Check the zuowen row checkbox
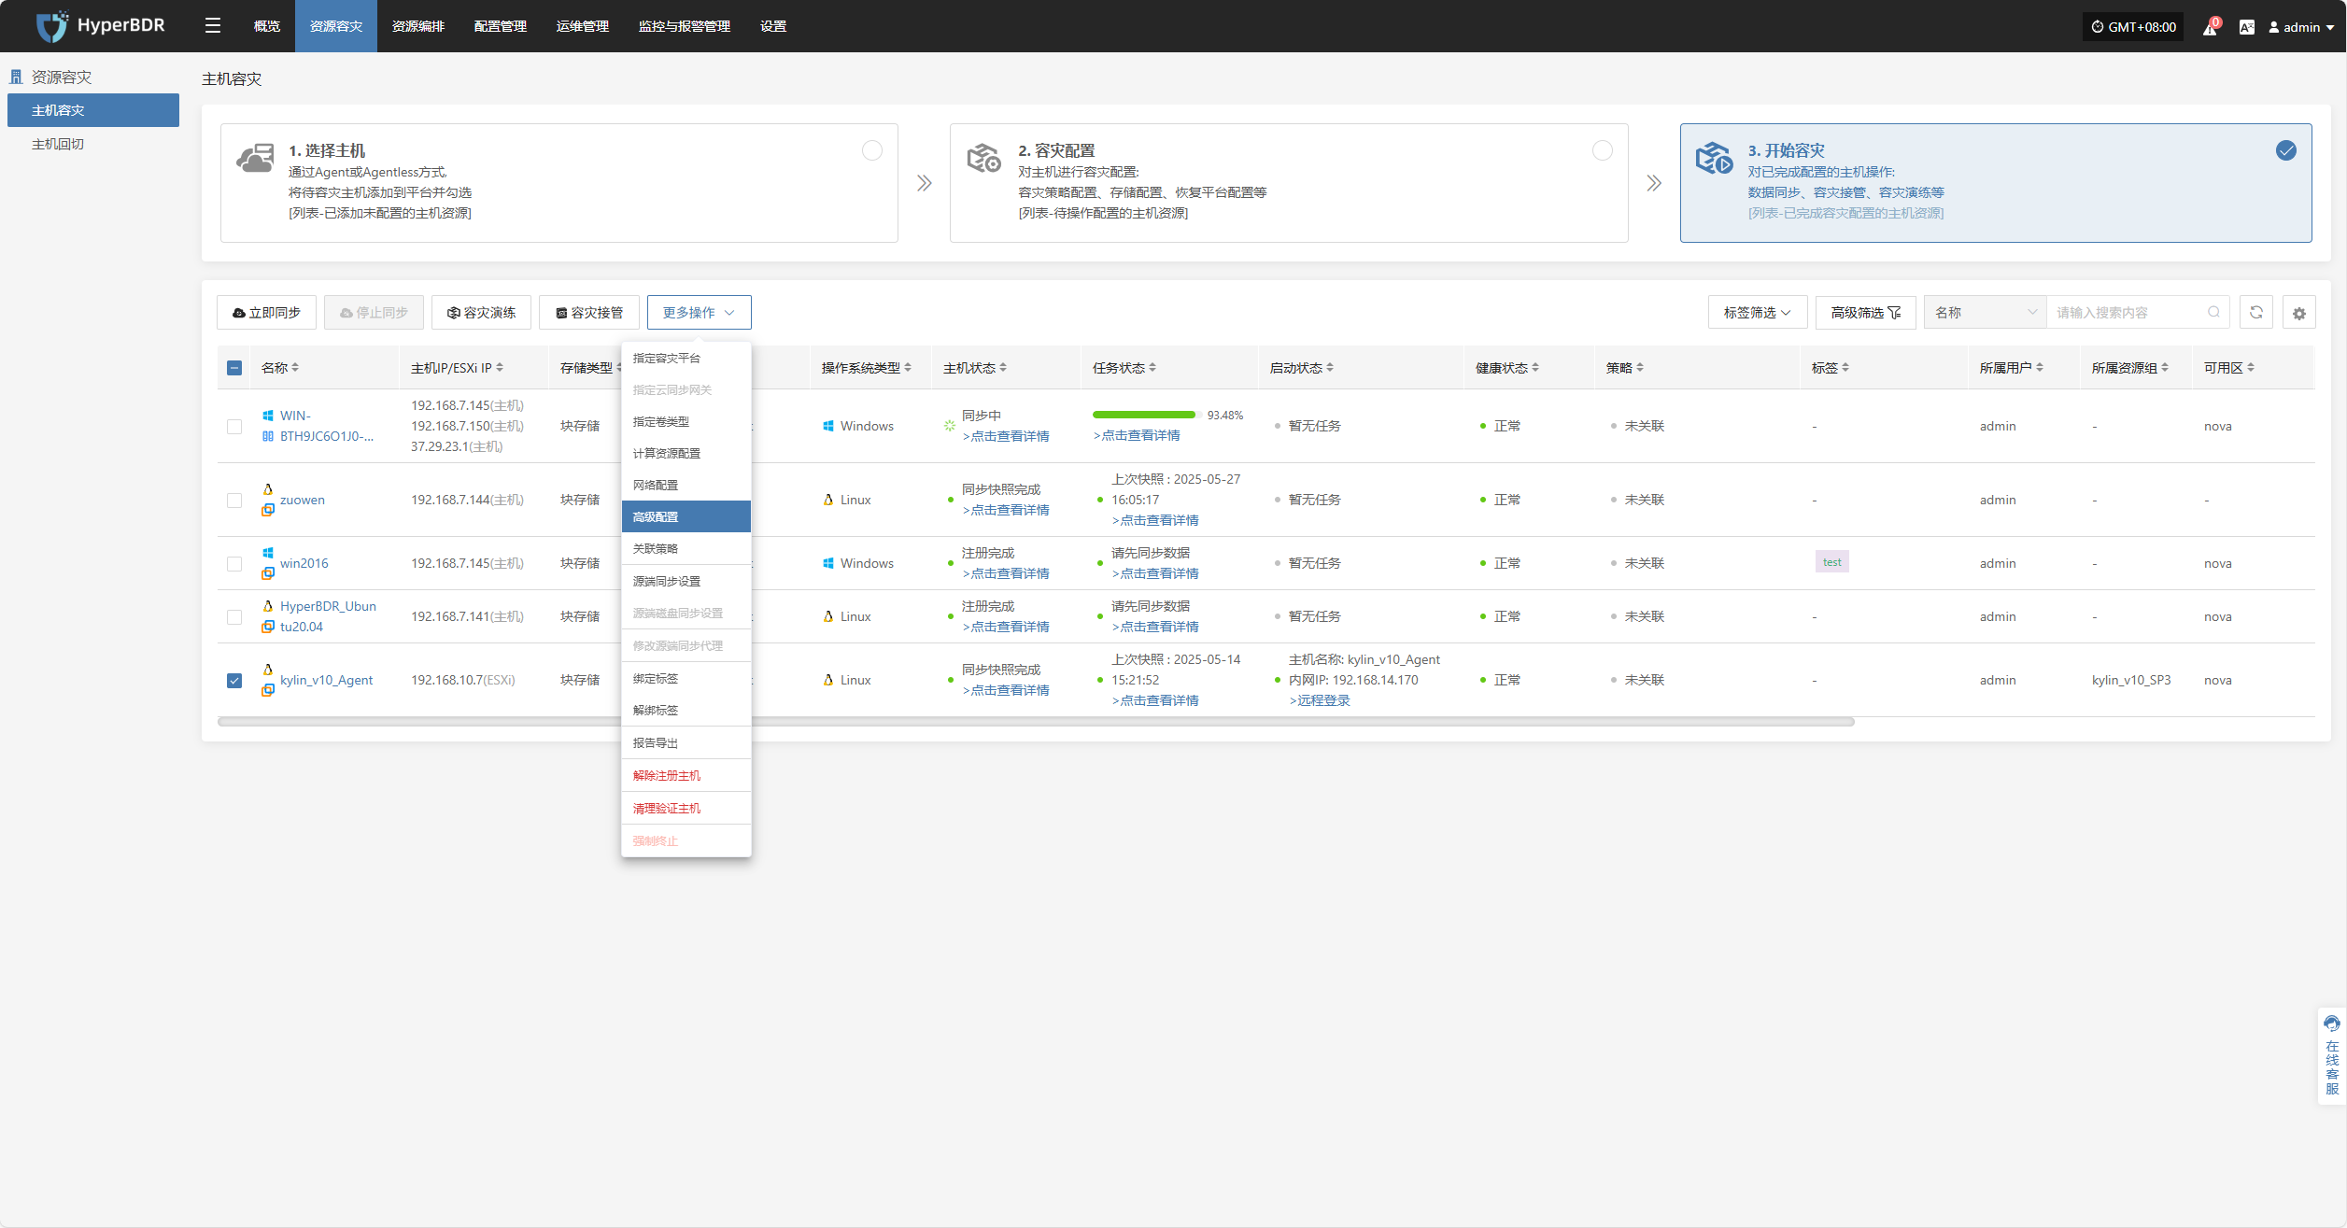This screenshot has width=2347, height=1228. [234, 501]
